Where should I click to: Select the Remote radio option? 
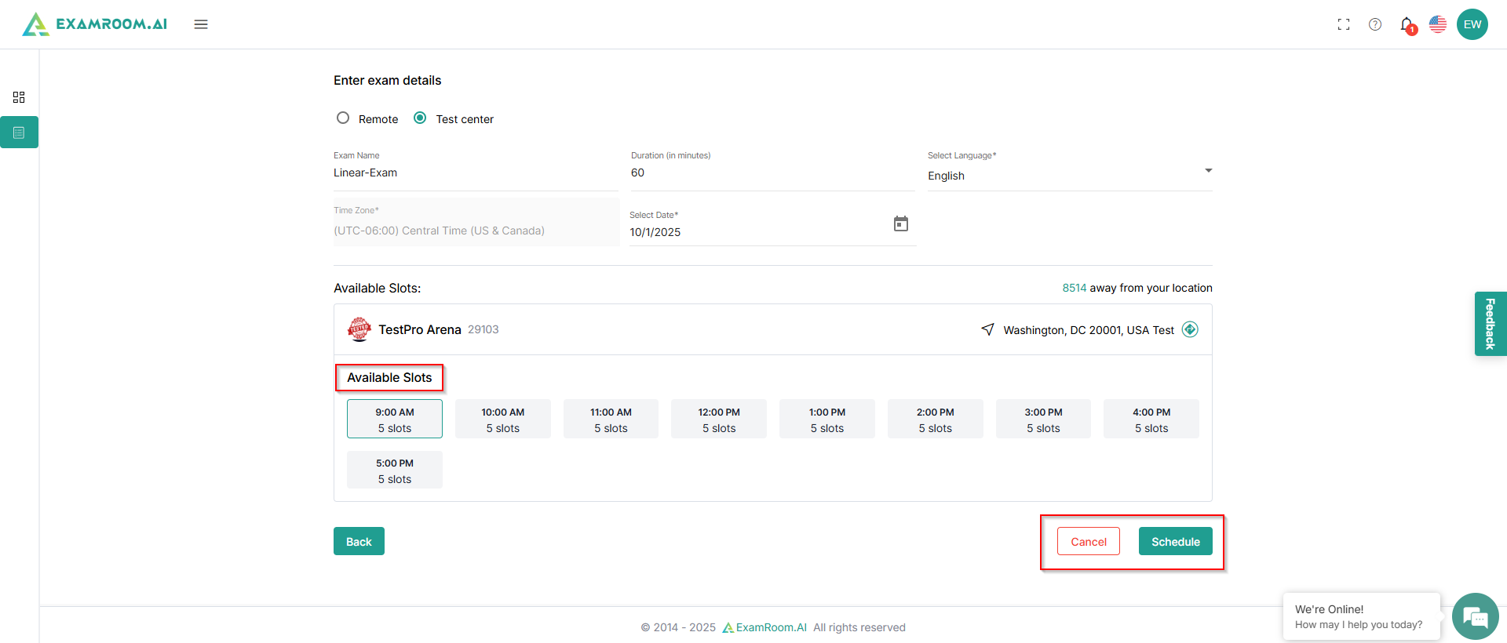[343, 118]
